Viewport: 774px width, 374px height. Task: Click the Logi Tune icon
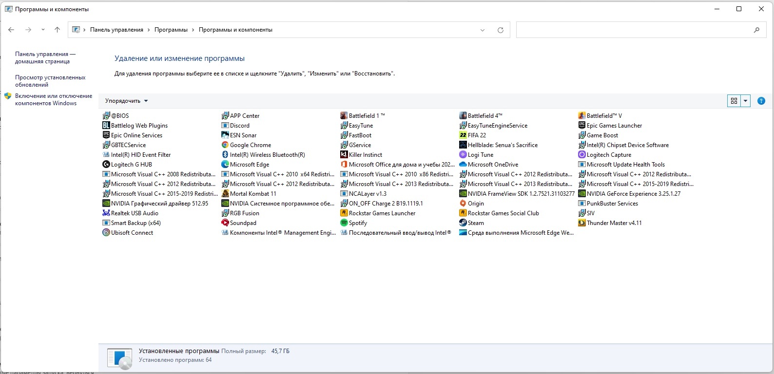pyautogui.click(x=463, y=155)
